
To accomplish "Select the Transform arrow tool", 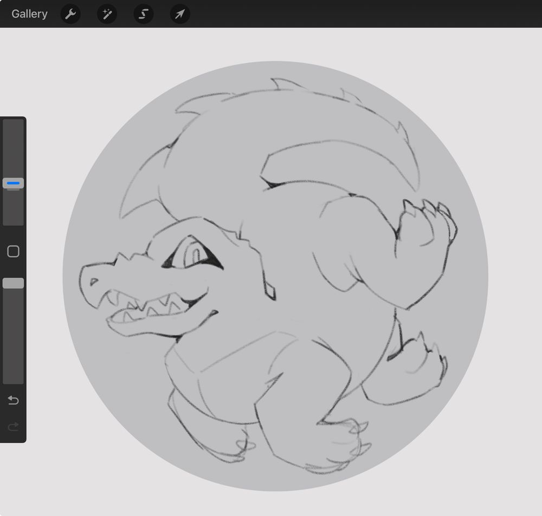I will point(179,14).
